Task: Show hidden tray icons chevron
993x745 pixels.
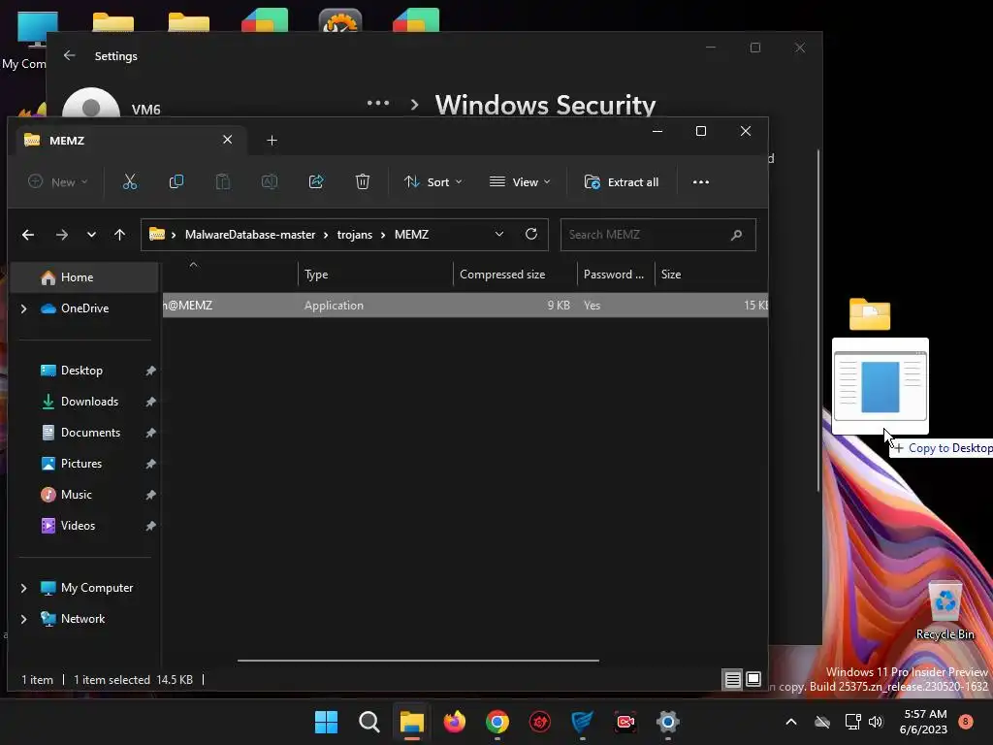Action: [x=791, y=722]
